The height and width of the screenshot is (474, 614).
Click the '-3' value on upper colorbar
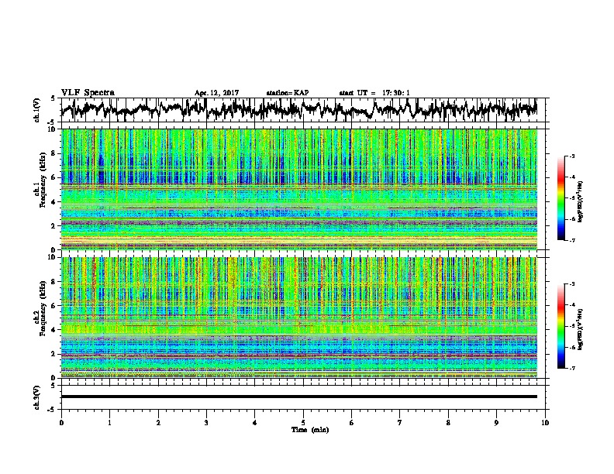pos(572,156)
